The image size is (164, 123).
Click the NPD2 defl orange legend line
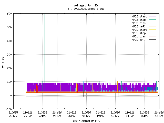pyautogui.click(x=152, y=26)
